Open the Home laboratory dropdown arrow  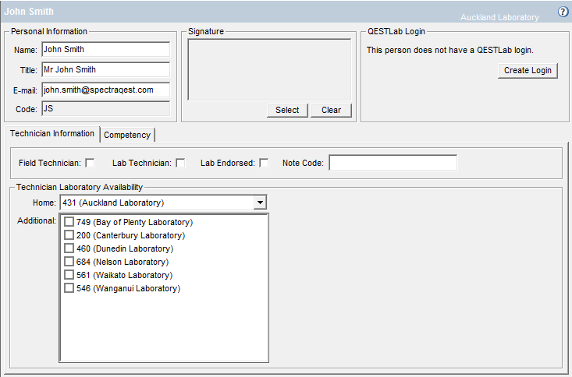(260, 203)
